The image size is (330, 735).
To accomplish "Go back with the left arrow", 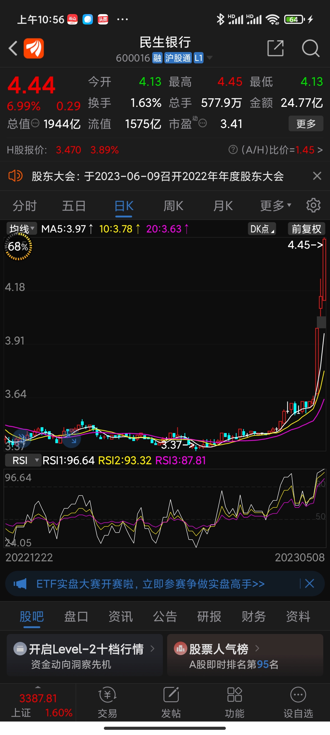I will click(13, 48).
